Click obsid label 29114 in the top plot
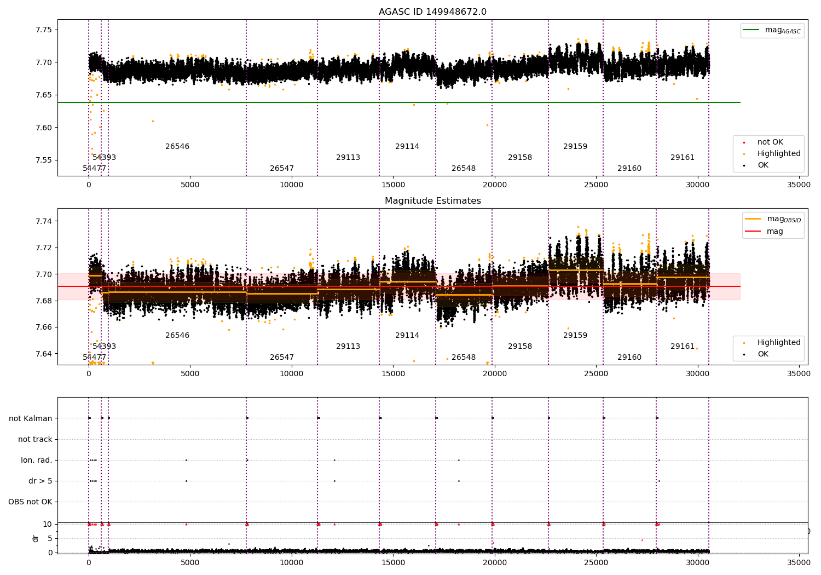This screenshot has height=575, width=821. [407, 147]
